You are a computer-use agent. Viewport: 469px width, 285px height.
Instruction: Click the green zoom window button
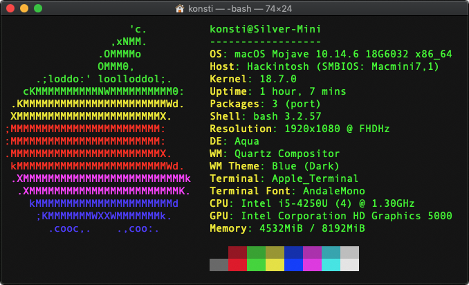tap(38, 8)
